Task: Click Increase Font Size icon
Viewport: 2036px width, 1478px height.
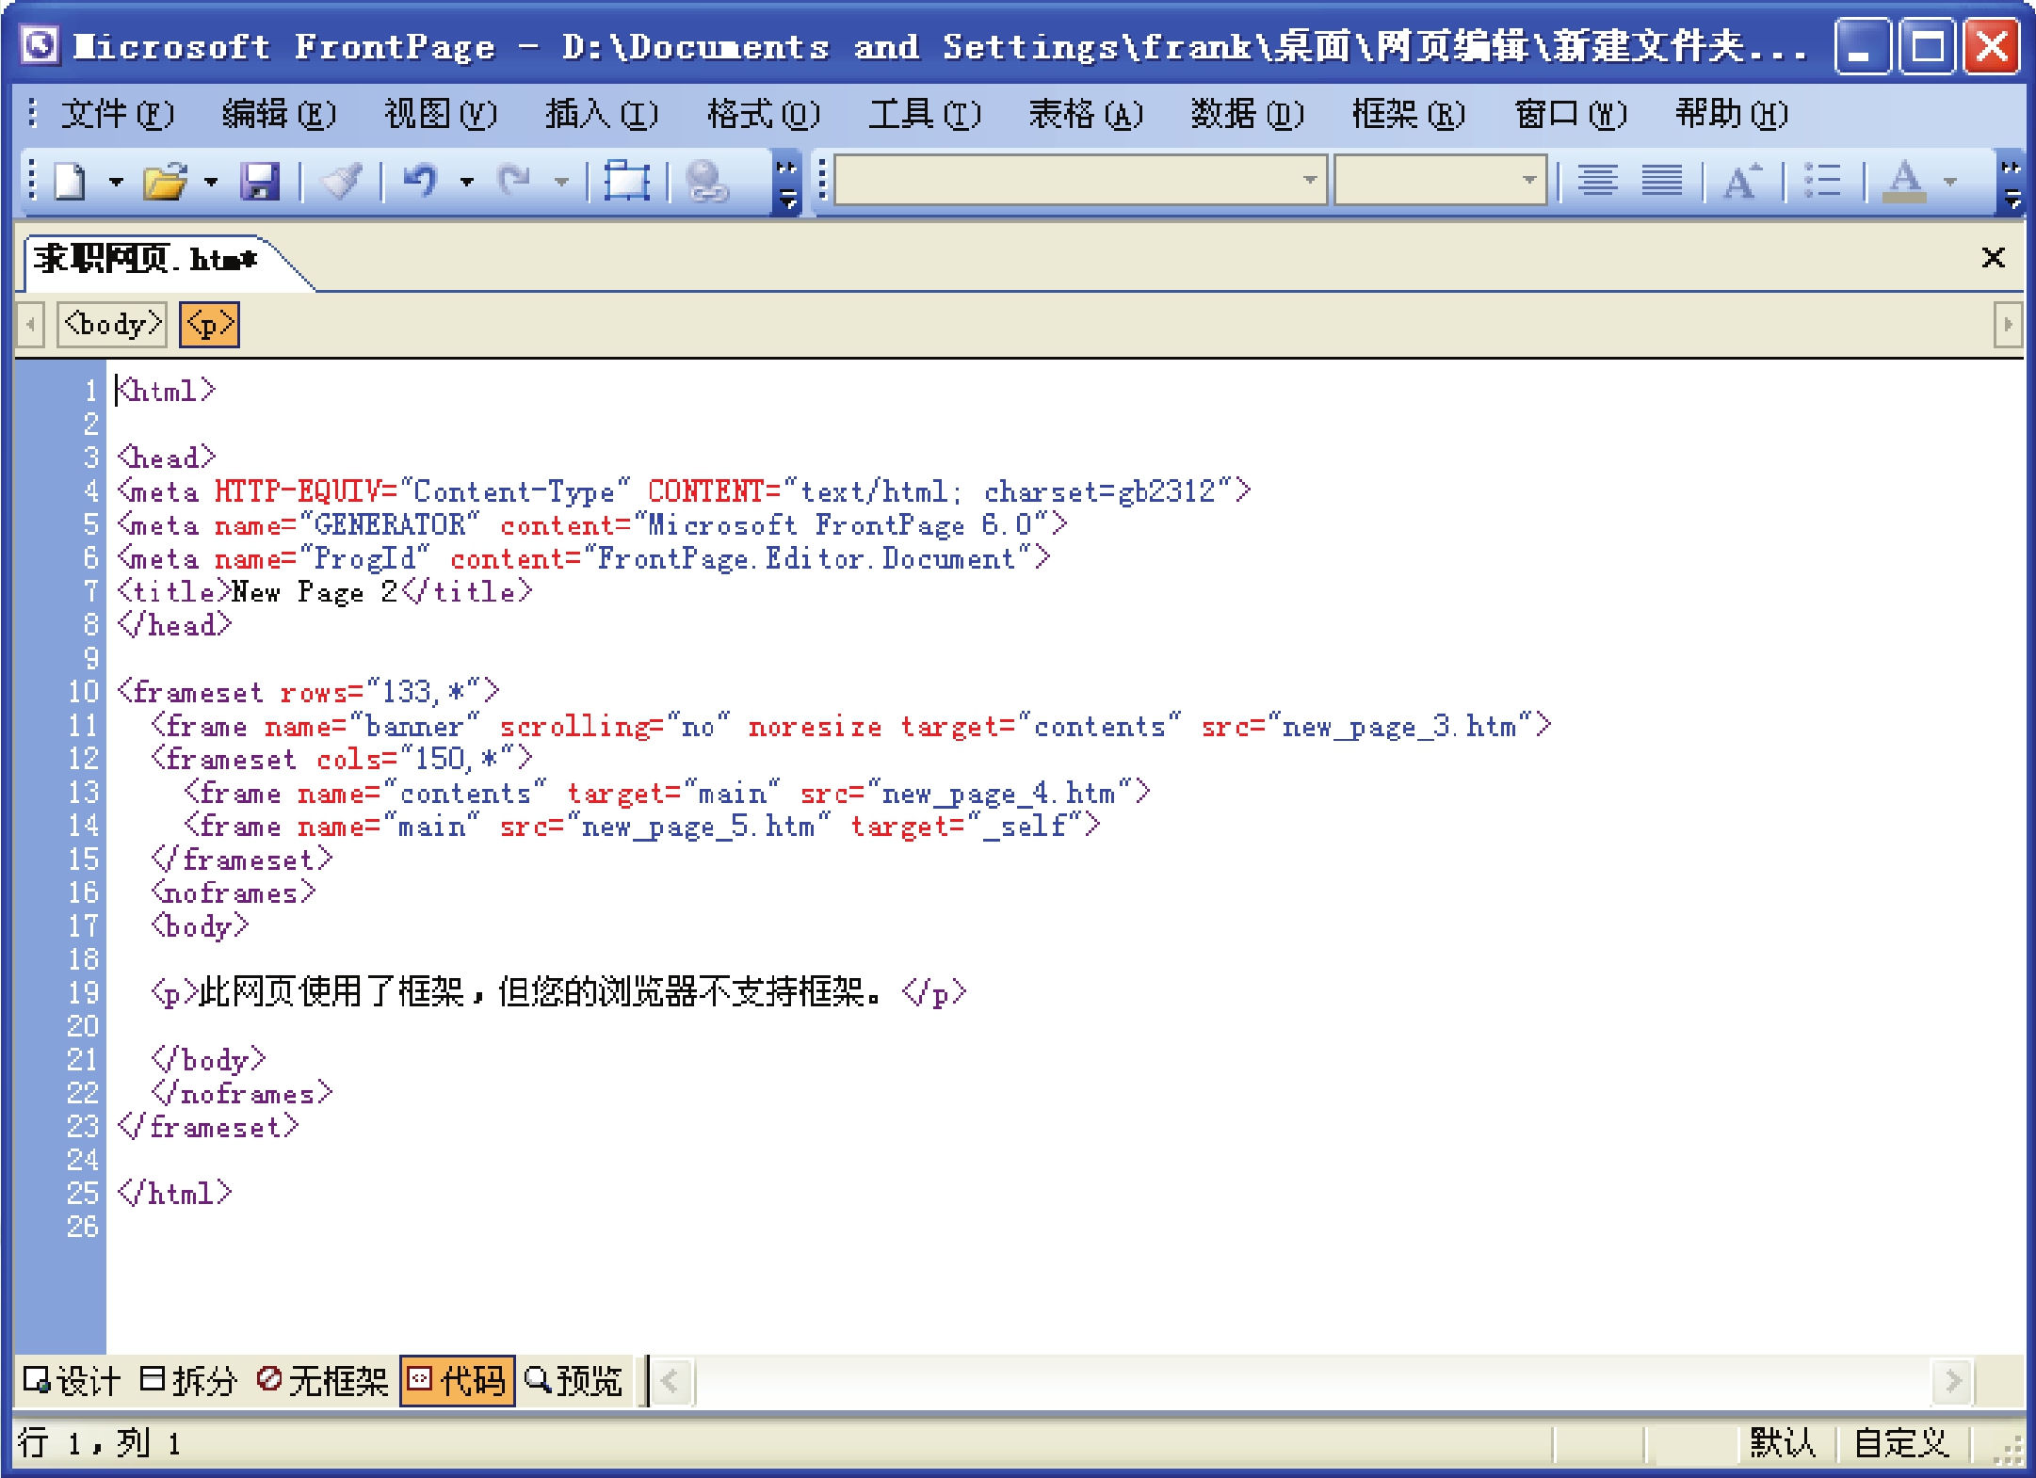Action: [x=1742, y=180]
